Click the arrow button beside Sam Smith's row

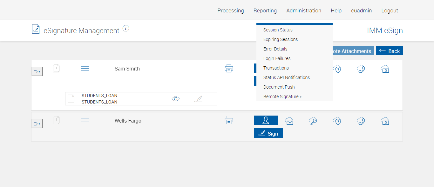pyautogui.click(x=37, y=71)
